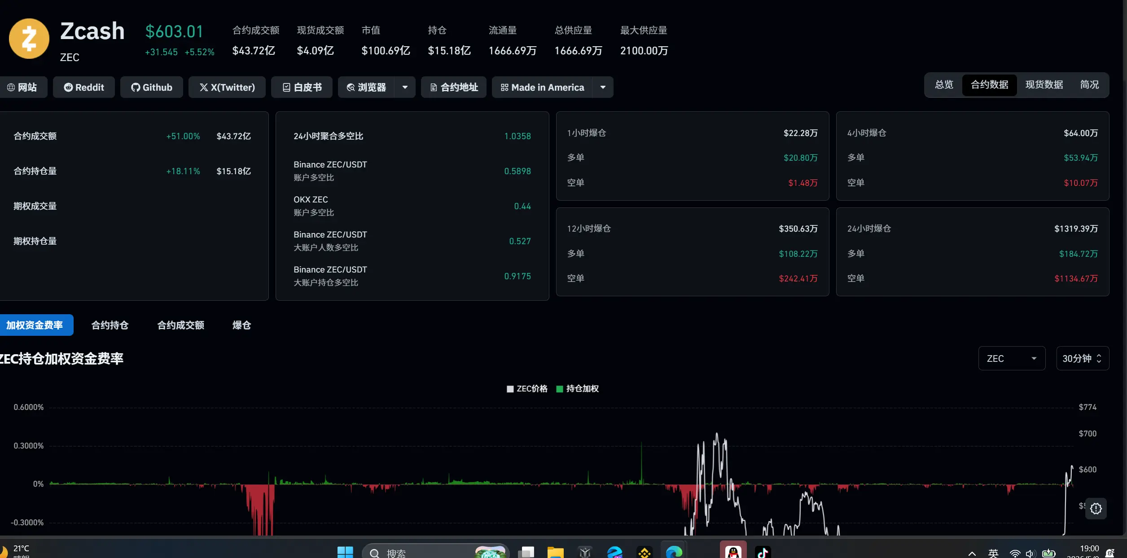Click the X logo icon
Image resolution: width=1127 pixels, height=558 pixels.
tap(204, 87)
